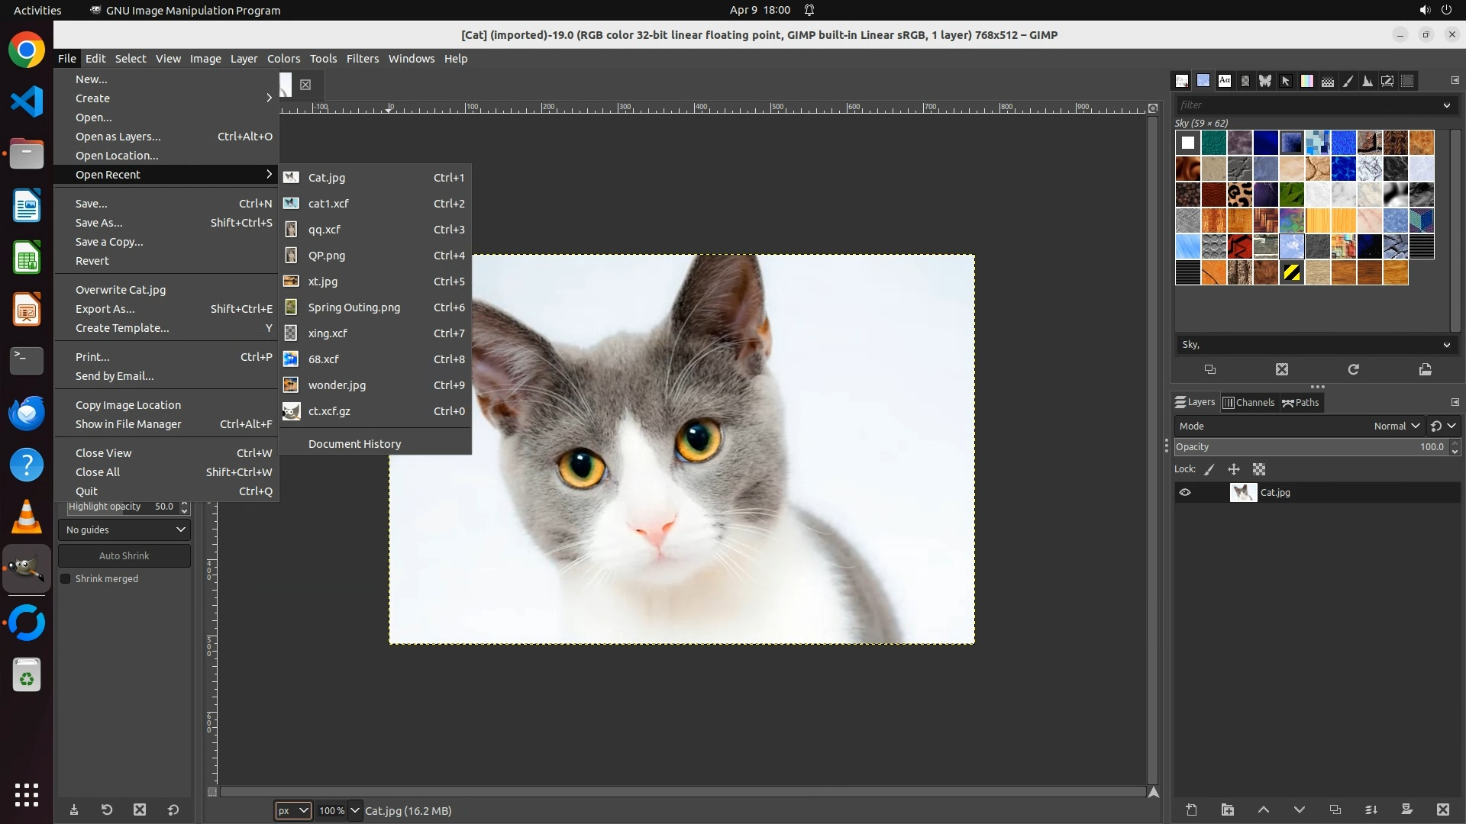Open the px unit dropdown

coord(292,810)
